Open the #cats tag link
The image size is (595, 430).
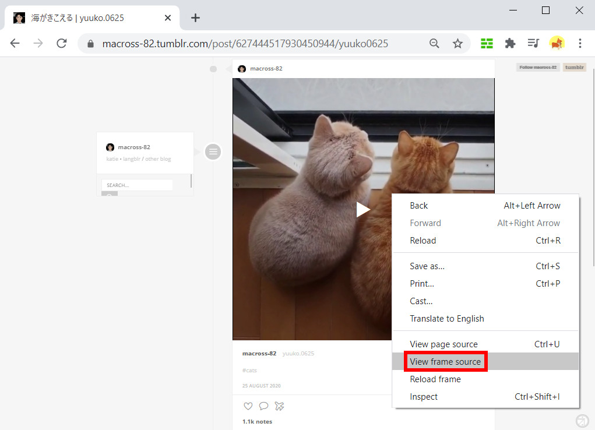coord(249,371)
